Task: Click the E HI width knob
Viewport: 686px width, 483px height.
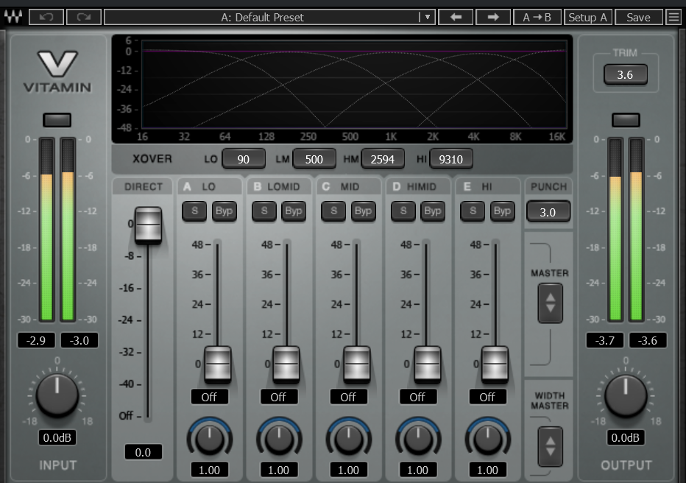Action: tap(488, 439)
